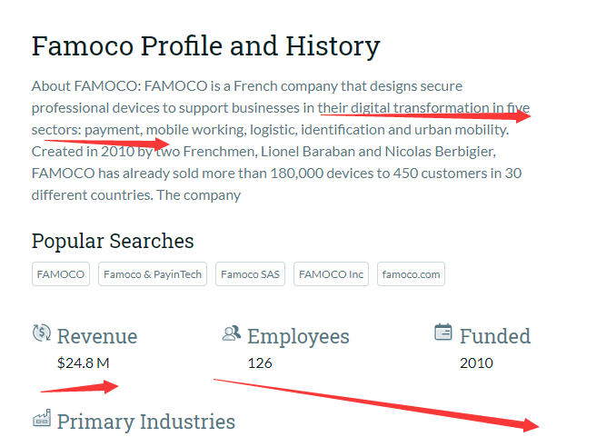
Task: Choose the Famoco SAS search tag
Action: pos(250,273)
